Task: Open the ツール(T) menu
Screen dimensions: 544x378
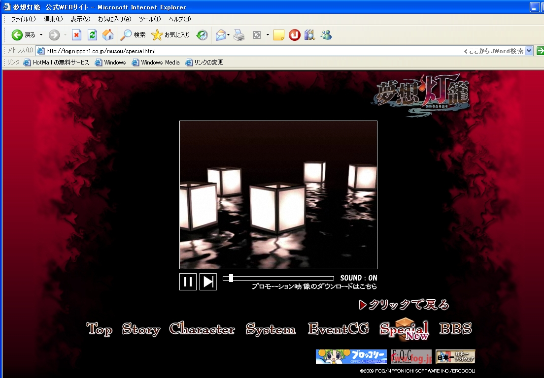Action: coord(149,19)
